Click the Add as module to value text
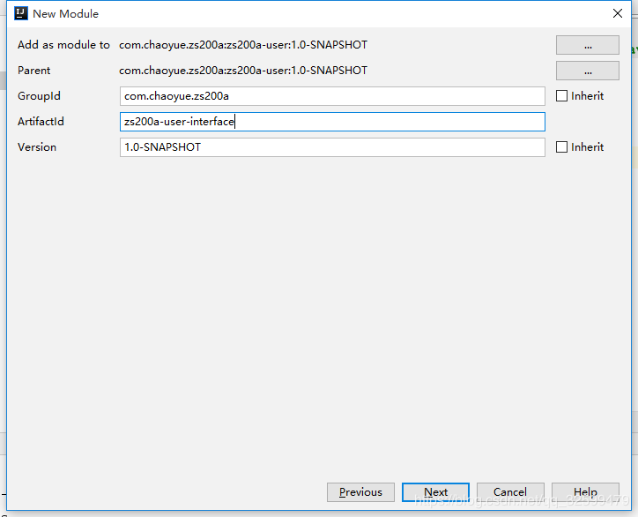This screenshot has height=517, width=638. point(243,45)
